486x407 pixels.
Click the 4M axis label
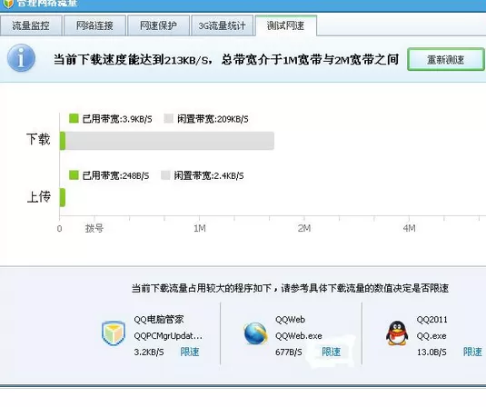409,228
